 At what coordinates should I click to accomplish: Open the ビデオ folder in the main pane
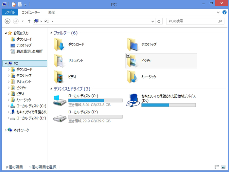65,77
